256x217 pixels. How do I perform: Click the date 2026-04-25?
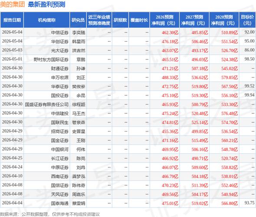pyautogui.click(x=12, y=158)
